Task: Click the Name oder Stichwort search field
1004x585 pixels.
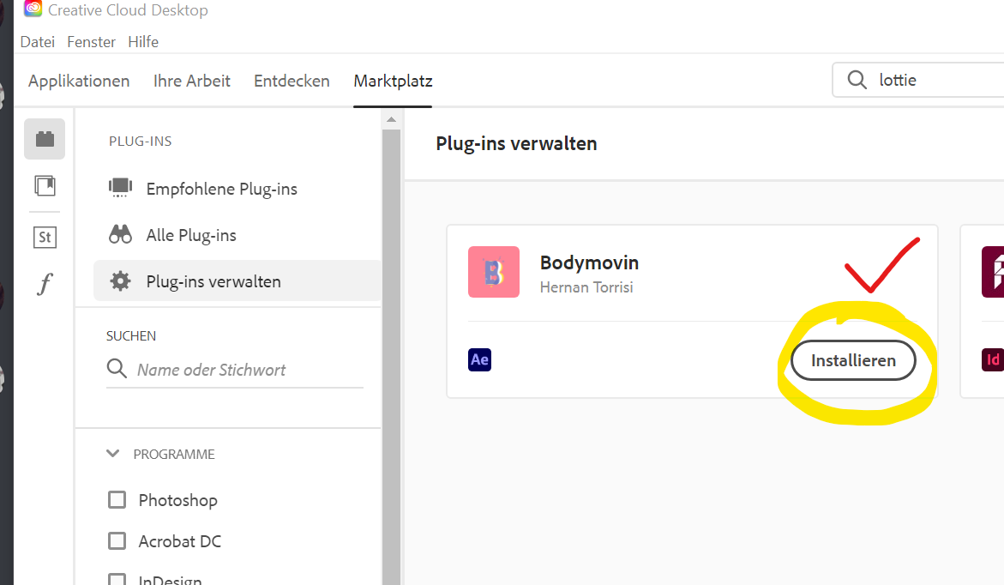Action: pos(211,369)
